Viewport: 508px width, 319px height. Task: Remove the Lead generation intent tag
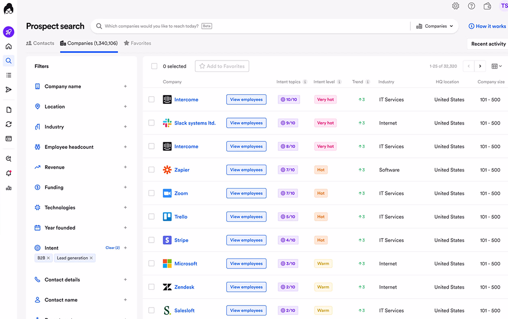(91, 258)
